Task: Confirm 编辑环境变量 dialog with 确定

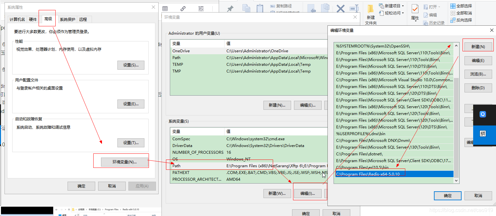Action: [x=448, y=196]
